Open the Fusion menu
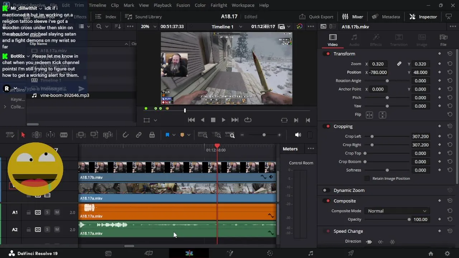 (x=183, y=5)
